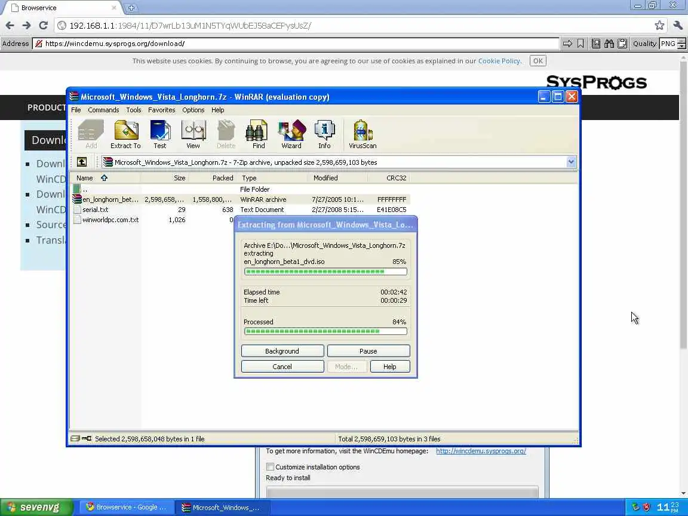The width and height of the screenshot is (688, 516).
Task: Click the SysProgs logo
Action: (x=596, y=82)
